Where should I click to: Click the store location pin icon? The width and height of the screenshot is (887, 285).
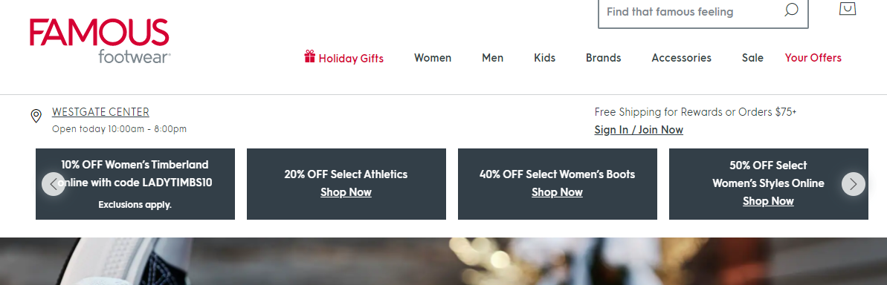(36, 117)
